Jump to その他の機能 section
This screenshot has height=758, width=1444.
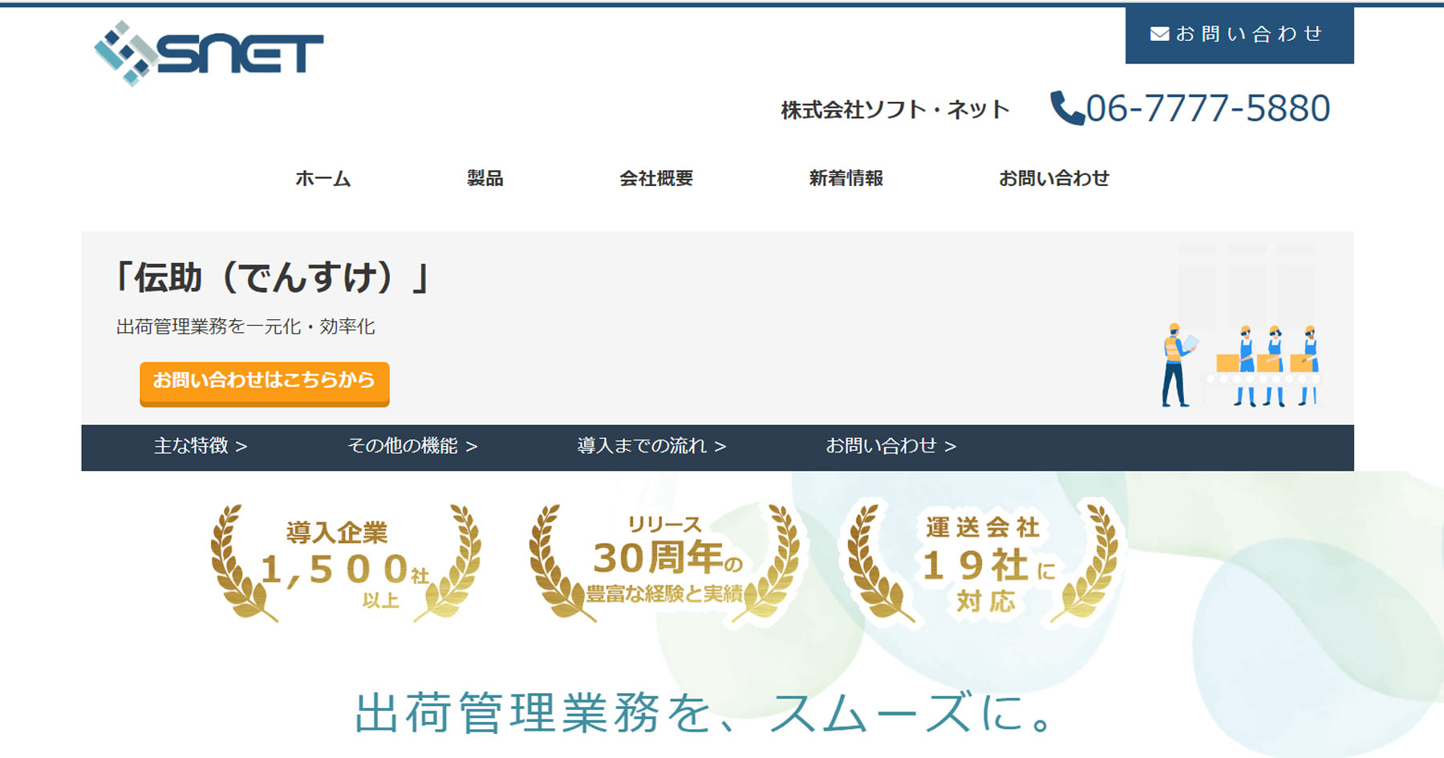click(x=412, y=446)
